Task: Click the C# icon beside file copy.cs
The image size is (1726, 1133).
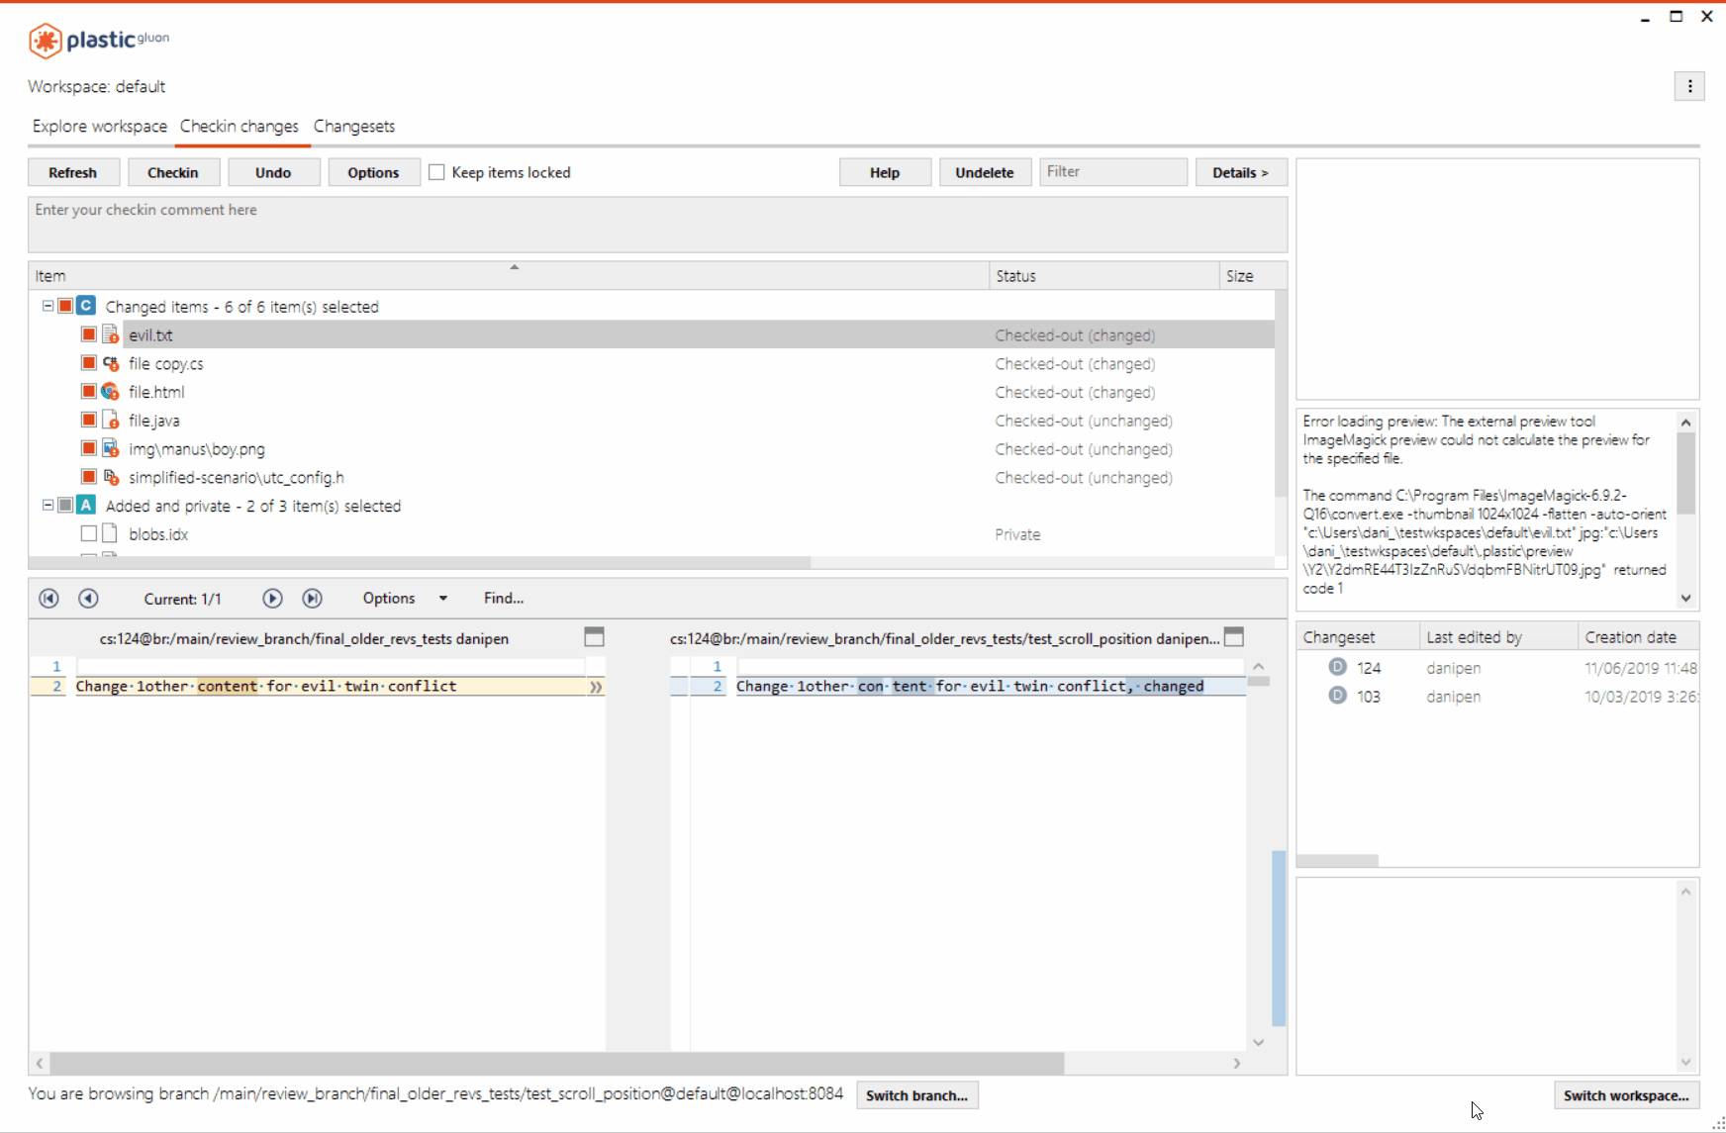Action: [x=109, y=362]
